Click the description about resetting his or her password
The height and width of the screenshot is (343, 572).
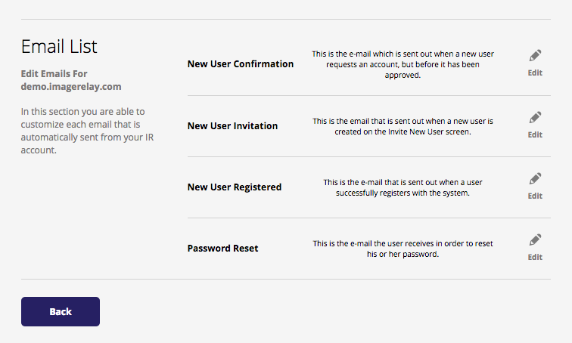coord(403,249)
